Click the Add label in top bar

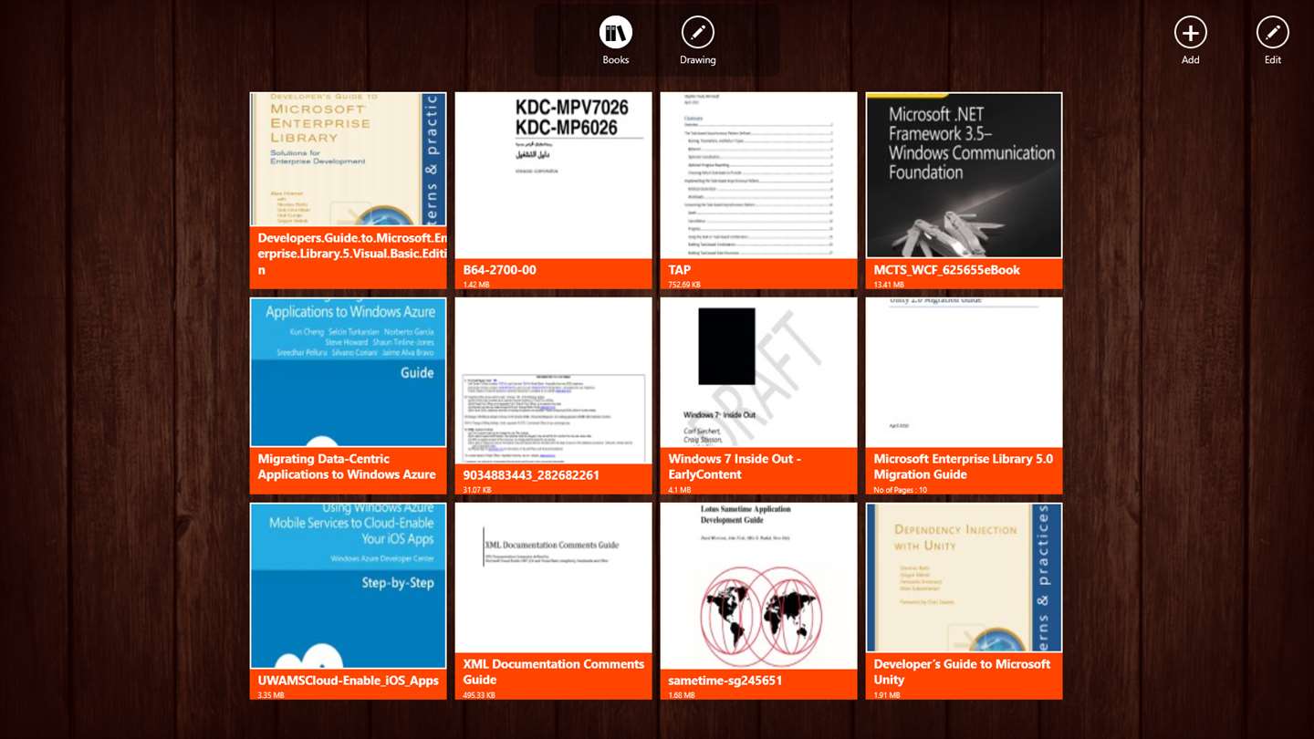[x=1191, y=60]
